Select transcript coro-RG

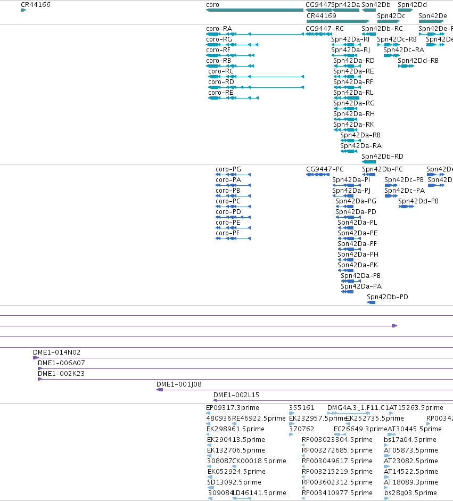pyautogui.click(x=219, y=39)
